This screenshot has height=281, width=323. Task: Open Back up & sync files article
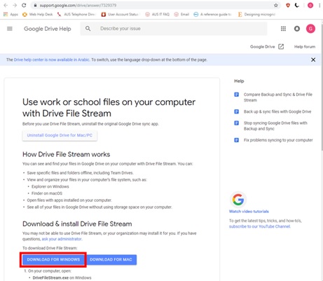tap(277, 111)
